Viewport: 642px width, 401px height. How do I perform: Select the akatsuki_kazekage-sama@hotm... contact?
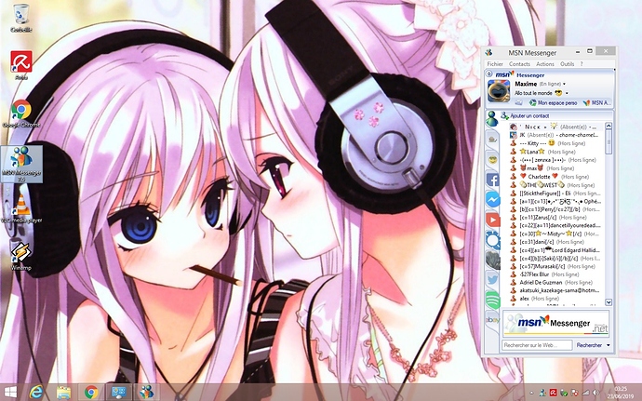coord(556,290)
